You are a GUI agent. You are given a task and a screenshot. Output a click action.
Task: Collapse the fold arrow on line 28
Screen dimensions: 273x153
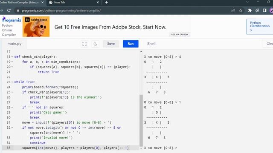[12, 108]
